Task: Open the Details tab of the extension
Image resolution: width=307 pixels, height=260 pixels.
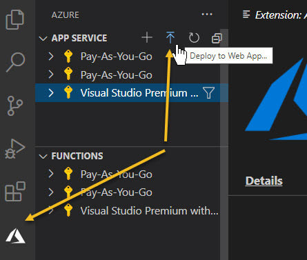Action: pos(264,181)
